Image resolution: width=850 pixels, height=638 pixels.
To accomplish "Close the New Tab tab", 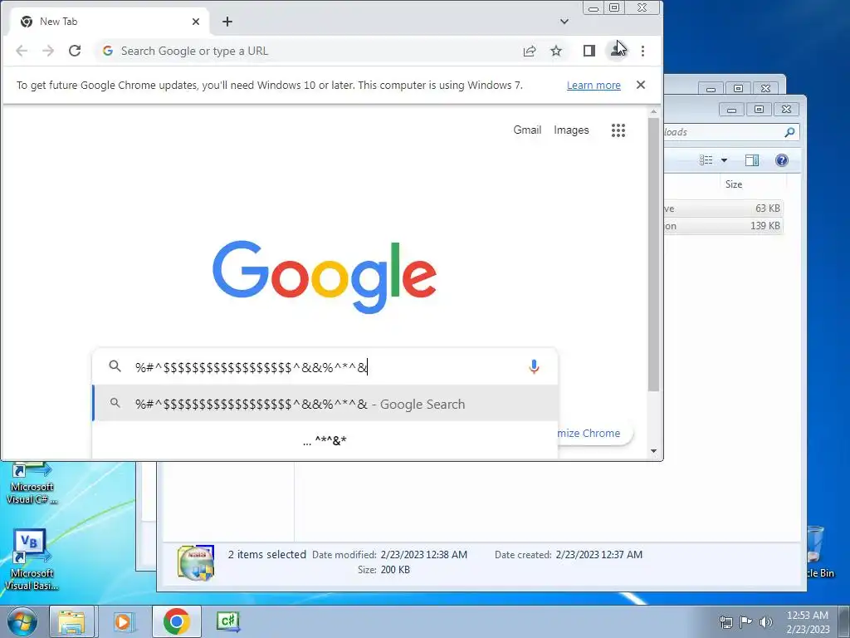I will pyautogui.click(x=196, y=22).
